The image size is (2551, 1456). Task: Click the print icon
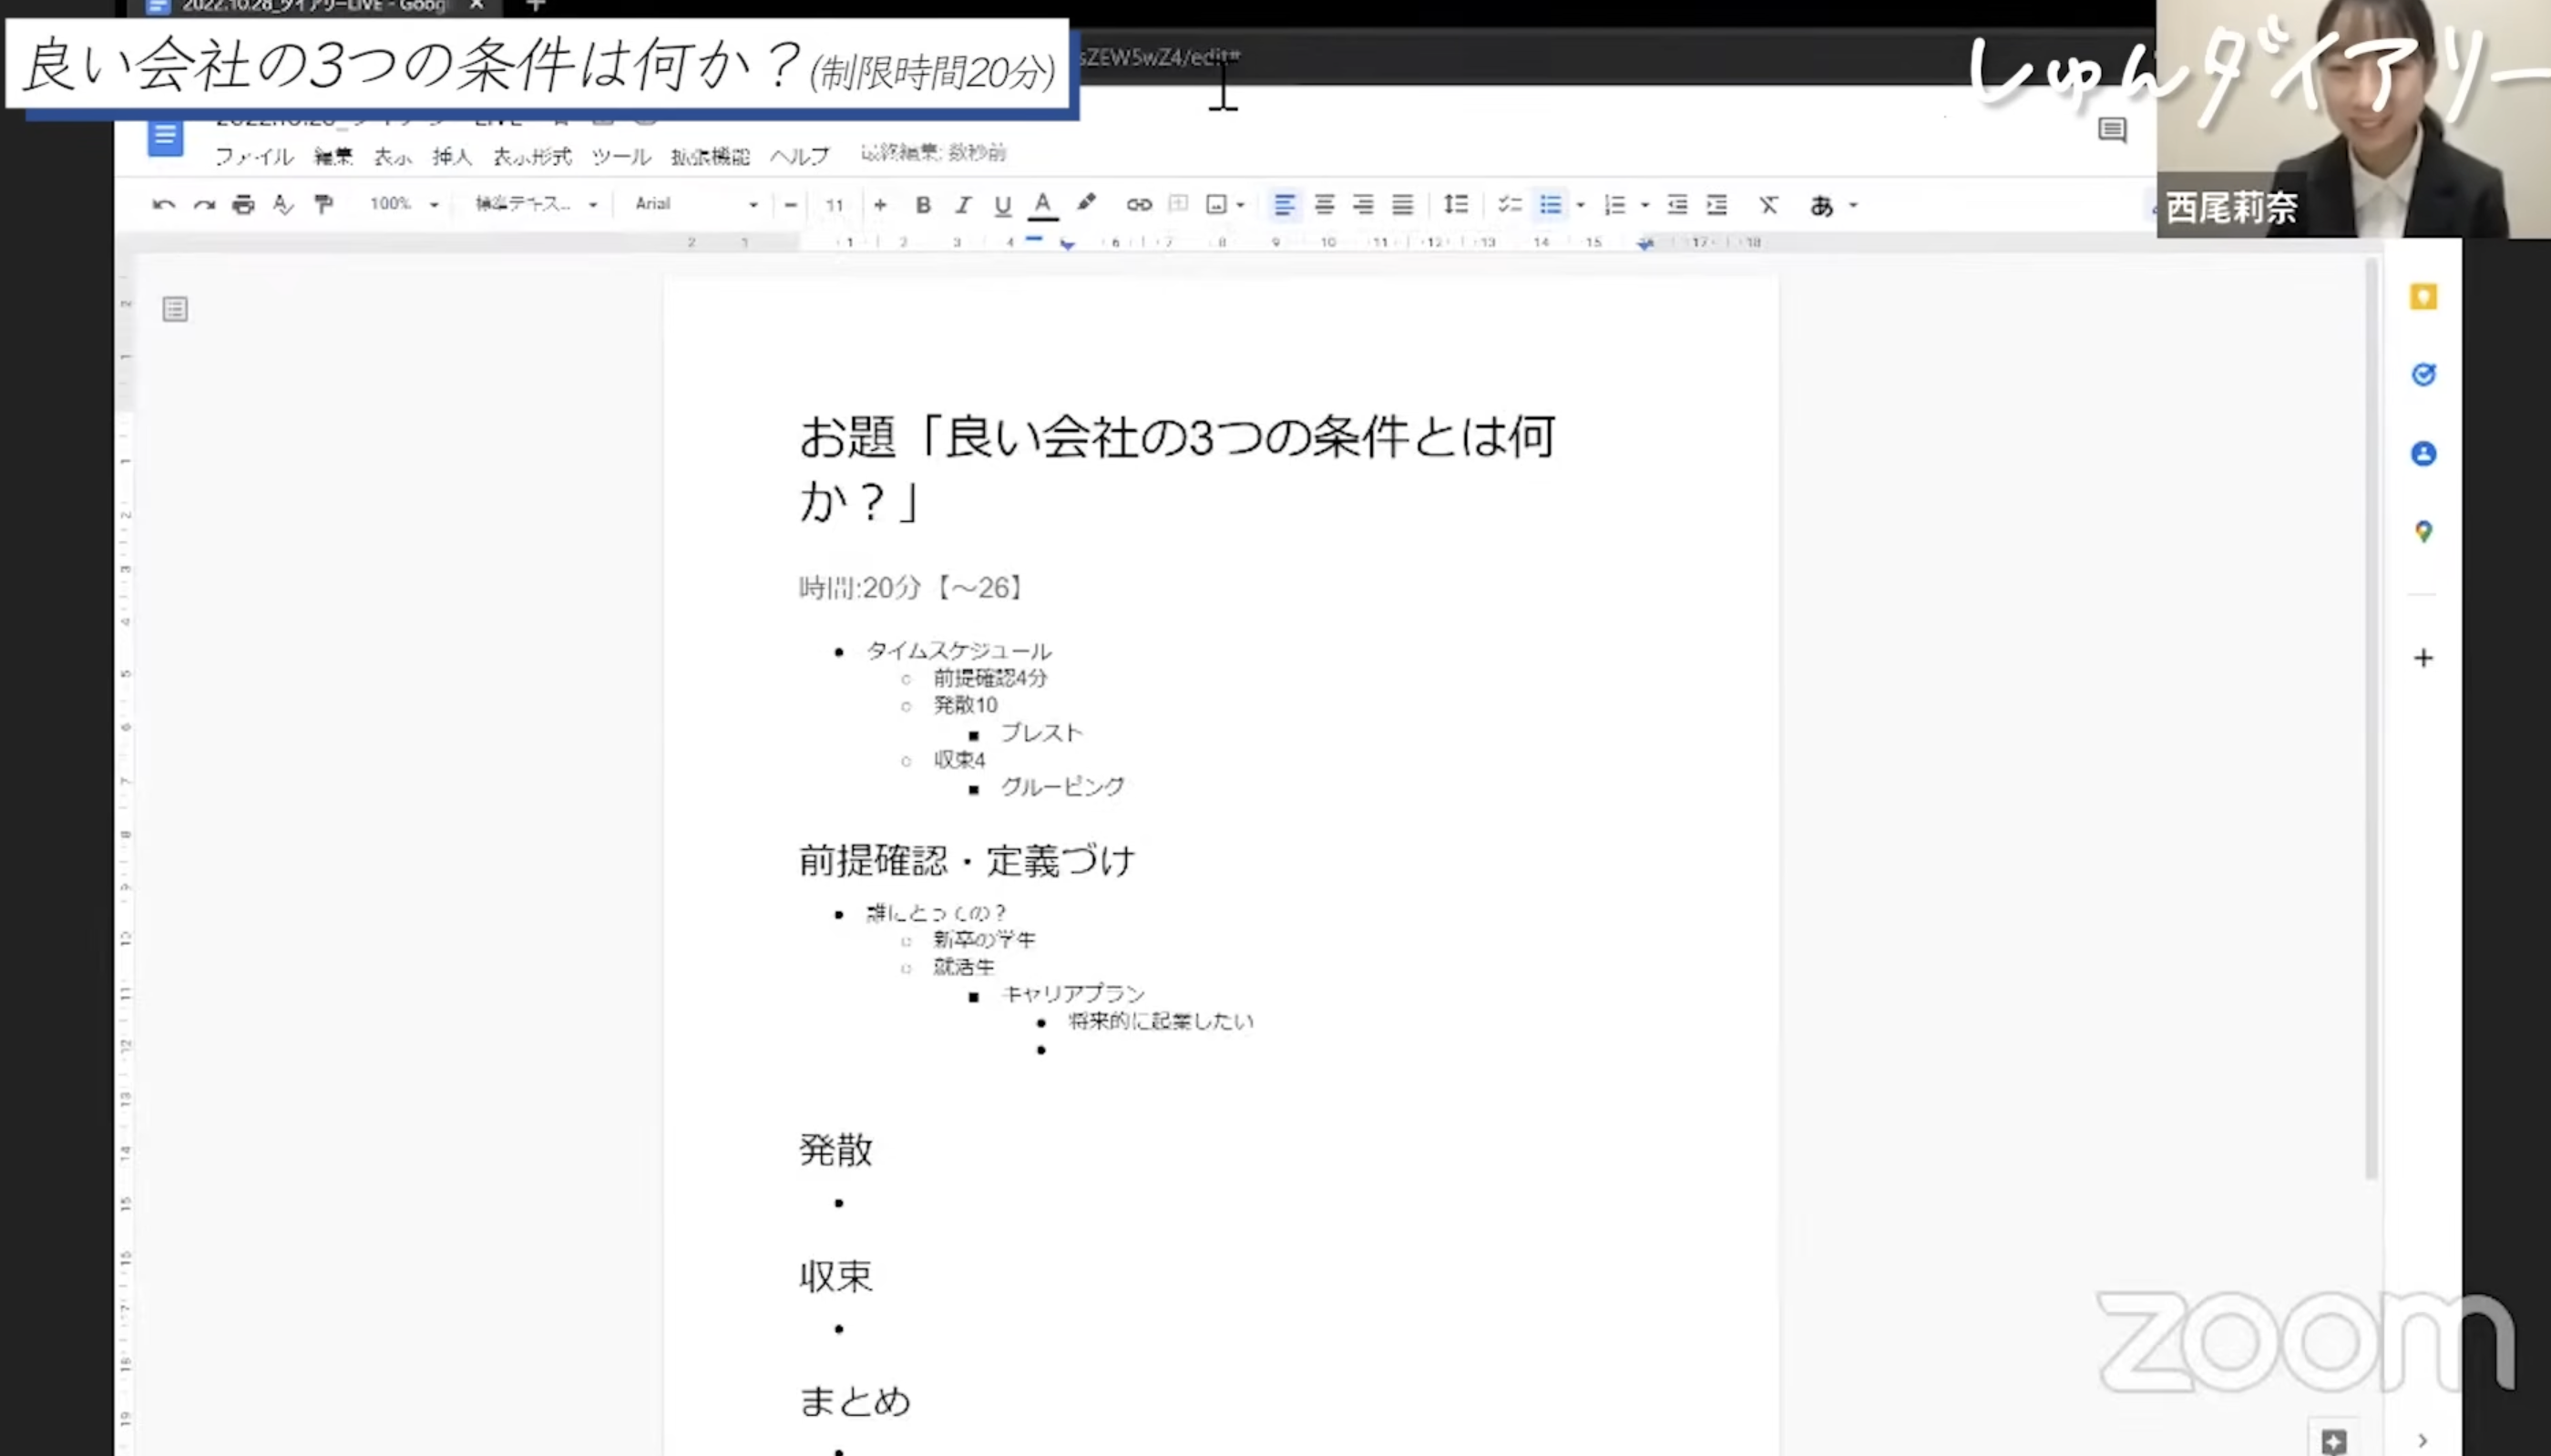coord(243,205)
